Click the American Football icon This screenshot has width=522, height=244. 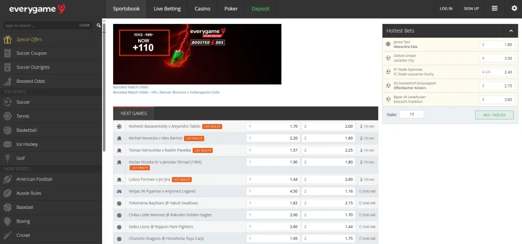coord(7,179)
